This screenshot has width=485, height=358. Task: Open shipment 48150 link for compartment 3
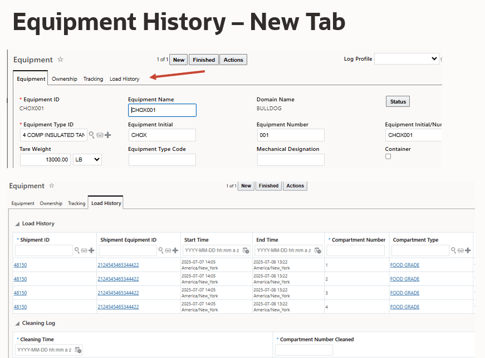(21, 293)
